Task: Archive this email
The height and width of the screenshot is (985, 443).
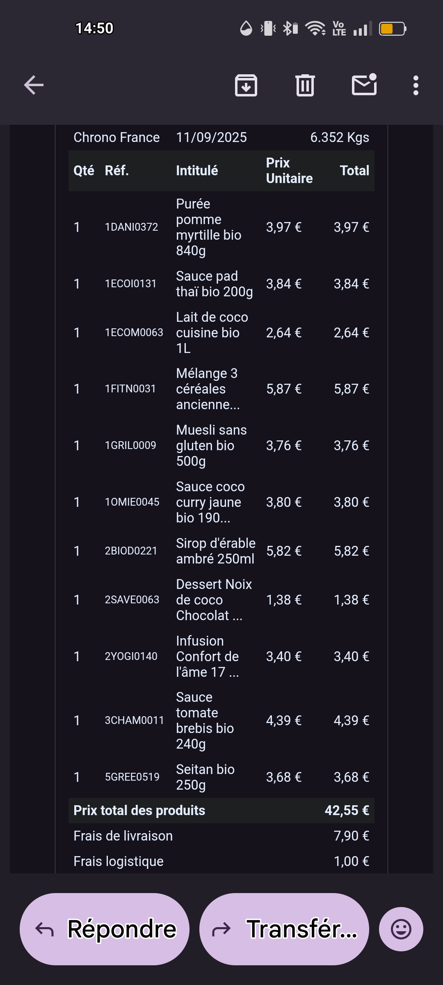Action: 246,85
